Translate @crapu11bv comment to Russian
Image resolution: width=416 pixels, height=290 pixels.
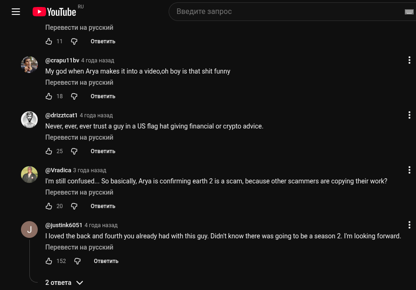[79, 82]
